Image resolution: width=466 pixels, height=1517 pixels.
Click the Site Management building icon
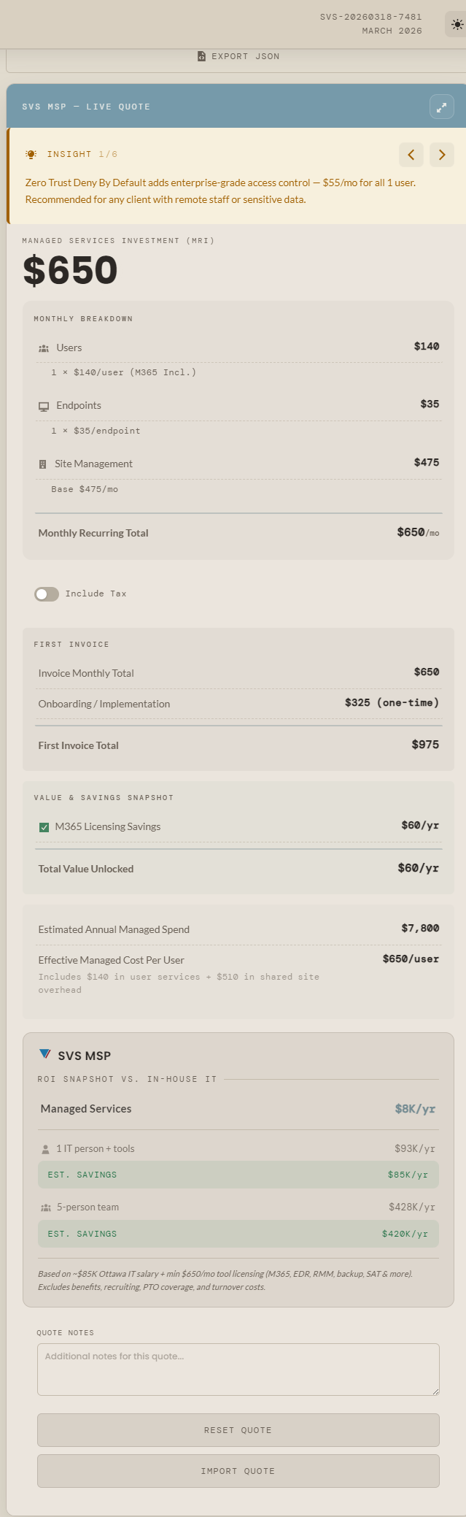(42, 464)
